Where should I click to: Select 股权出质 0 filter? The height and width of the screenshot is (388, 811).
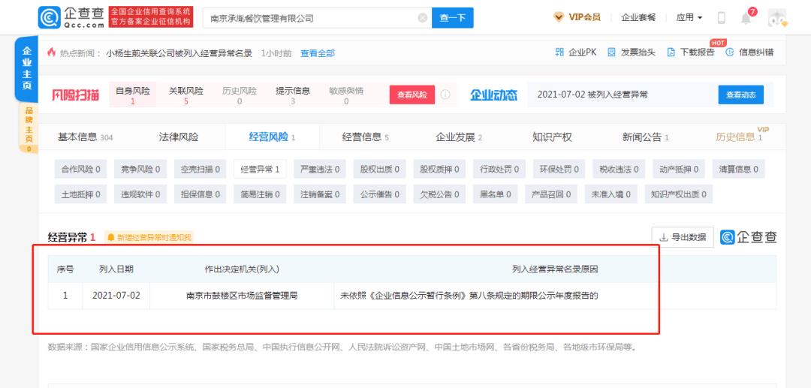coord(380,169)
